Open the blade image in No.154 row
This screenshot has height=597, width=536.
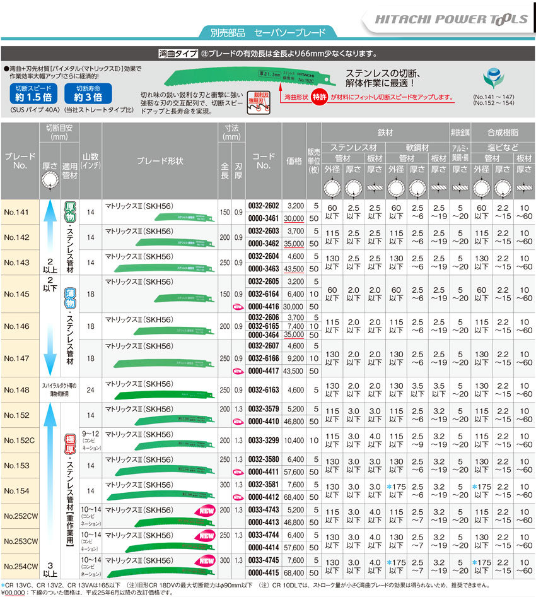[161, 495]
